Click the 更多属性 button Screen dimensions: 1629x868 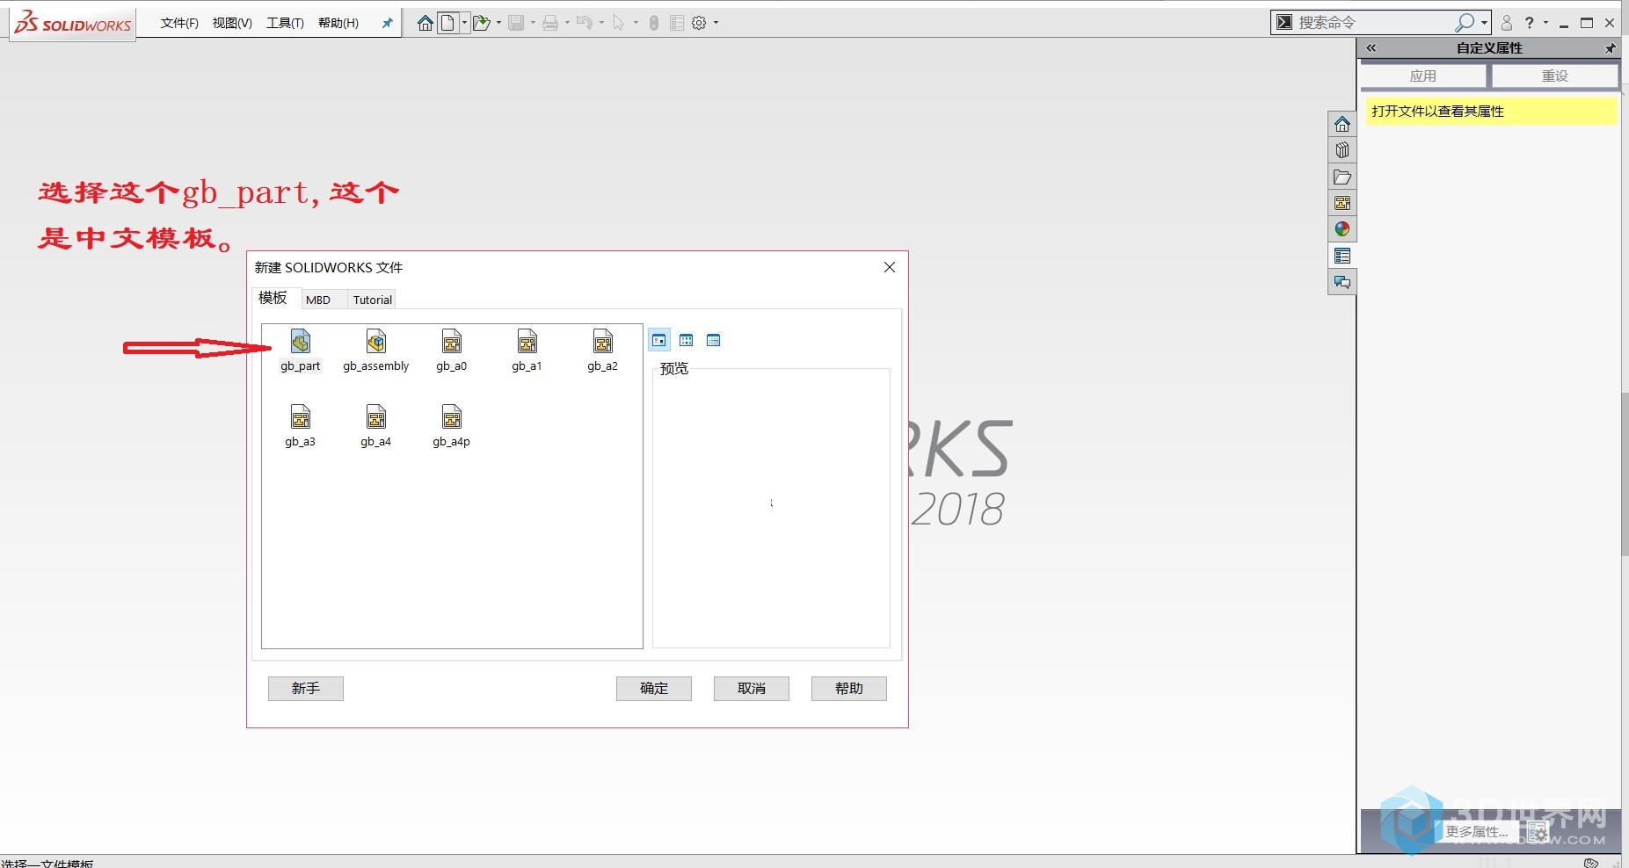(x=1477, y=831)
